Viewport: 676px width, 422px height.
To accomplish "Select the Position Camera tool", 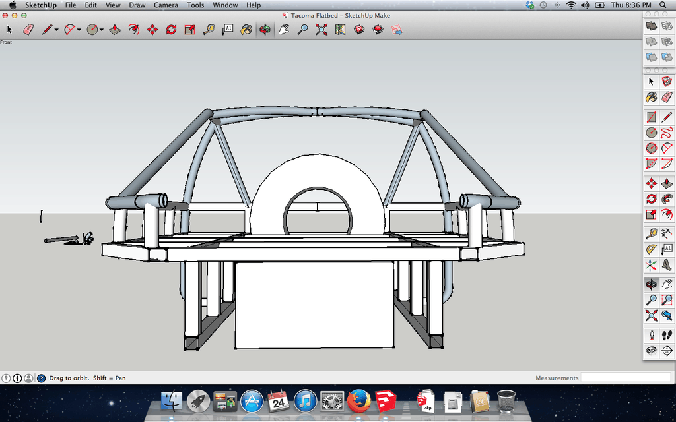I will (x=652, y=335).
